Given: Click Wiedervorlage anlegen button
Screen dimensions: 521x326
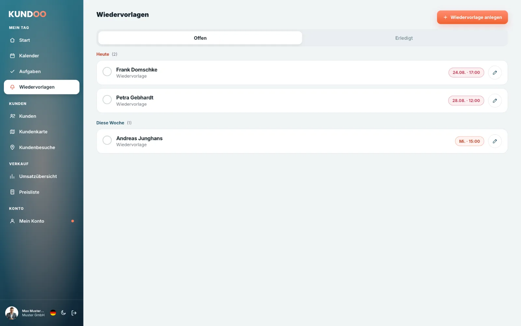Looking at the screenshot, I should [x=472, y=17].
